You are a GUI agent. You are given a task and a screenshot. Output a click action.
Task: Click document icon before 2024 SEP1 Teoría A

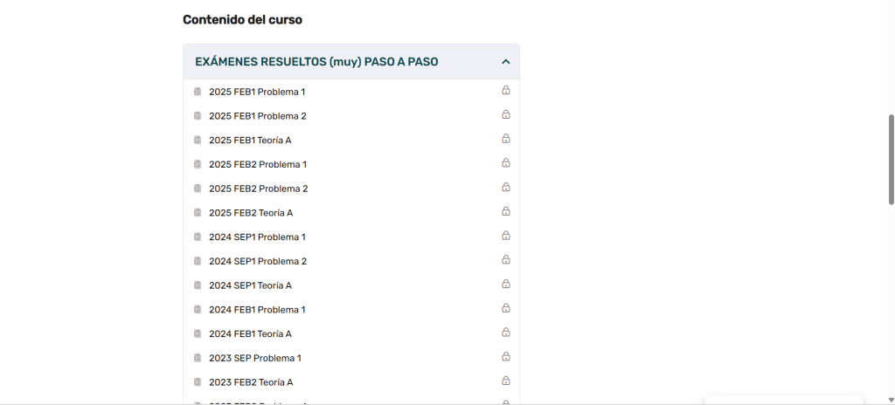tap(198, 285)
